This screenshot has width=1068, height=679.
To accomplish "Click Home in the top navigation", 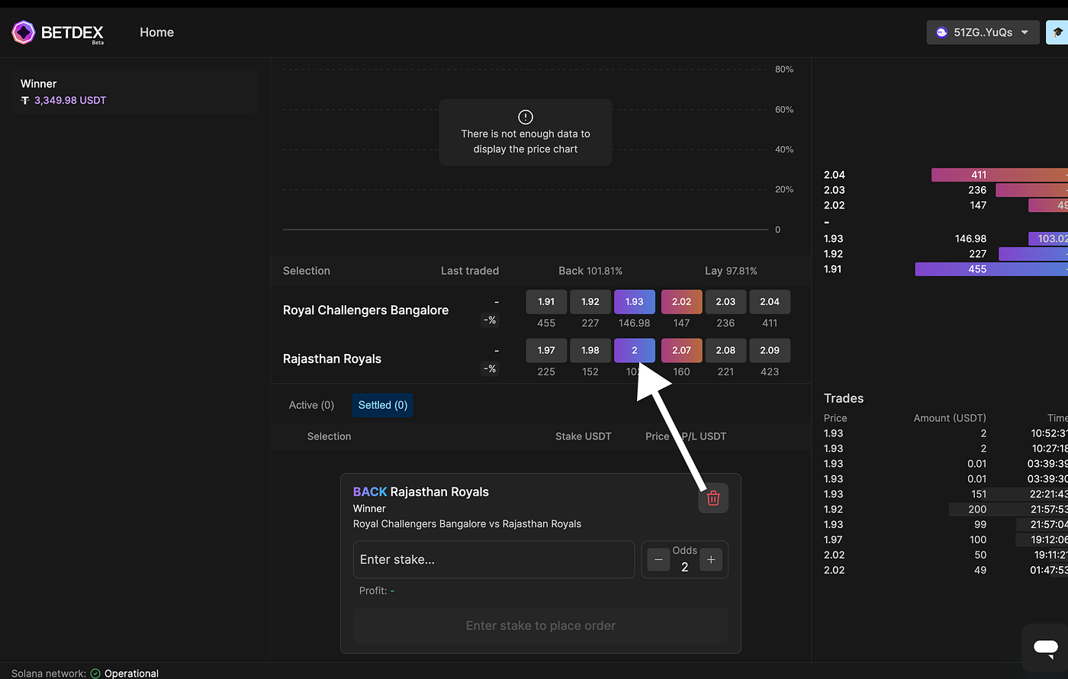I will [156, 32].
